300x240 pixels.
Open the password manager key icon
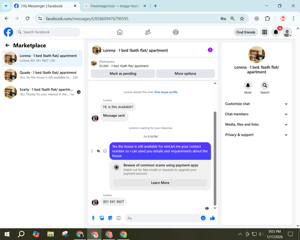(223, 19)
